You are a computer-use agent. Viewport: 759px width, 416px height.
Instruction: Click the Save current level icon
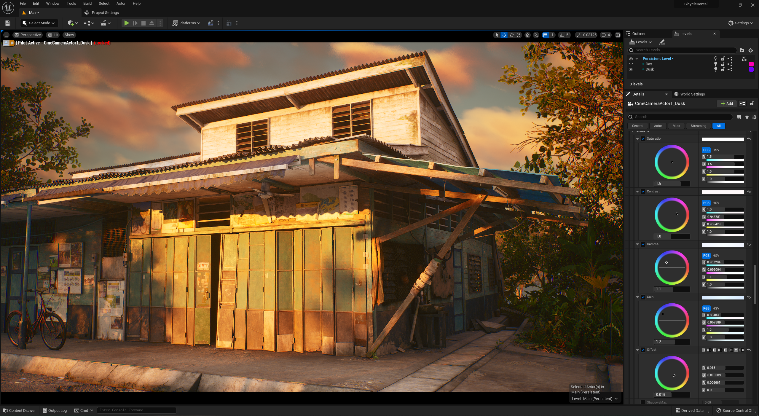(8, 23)
